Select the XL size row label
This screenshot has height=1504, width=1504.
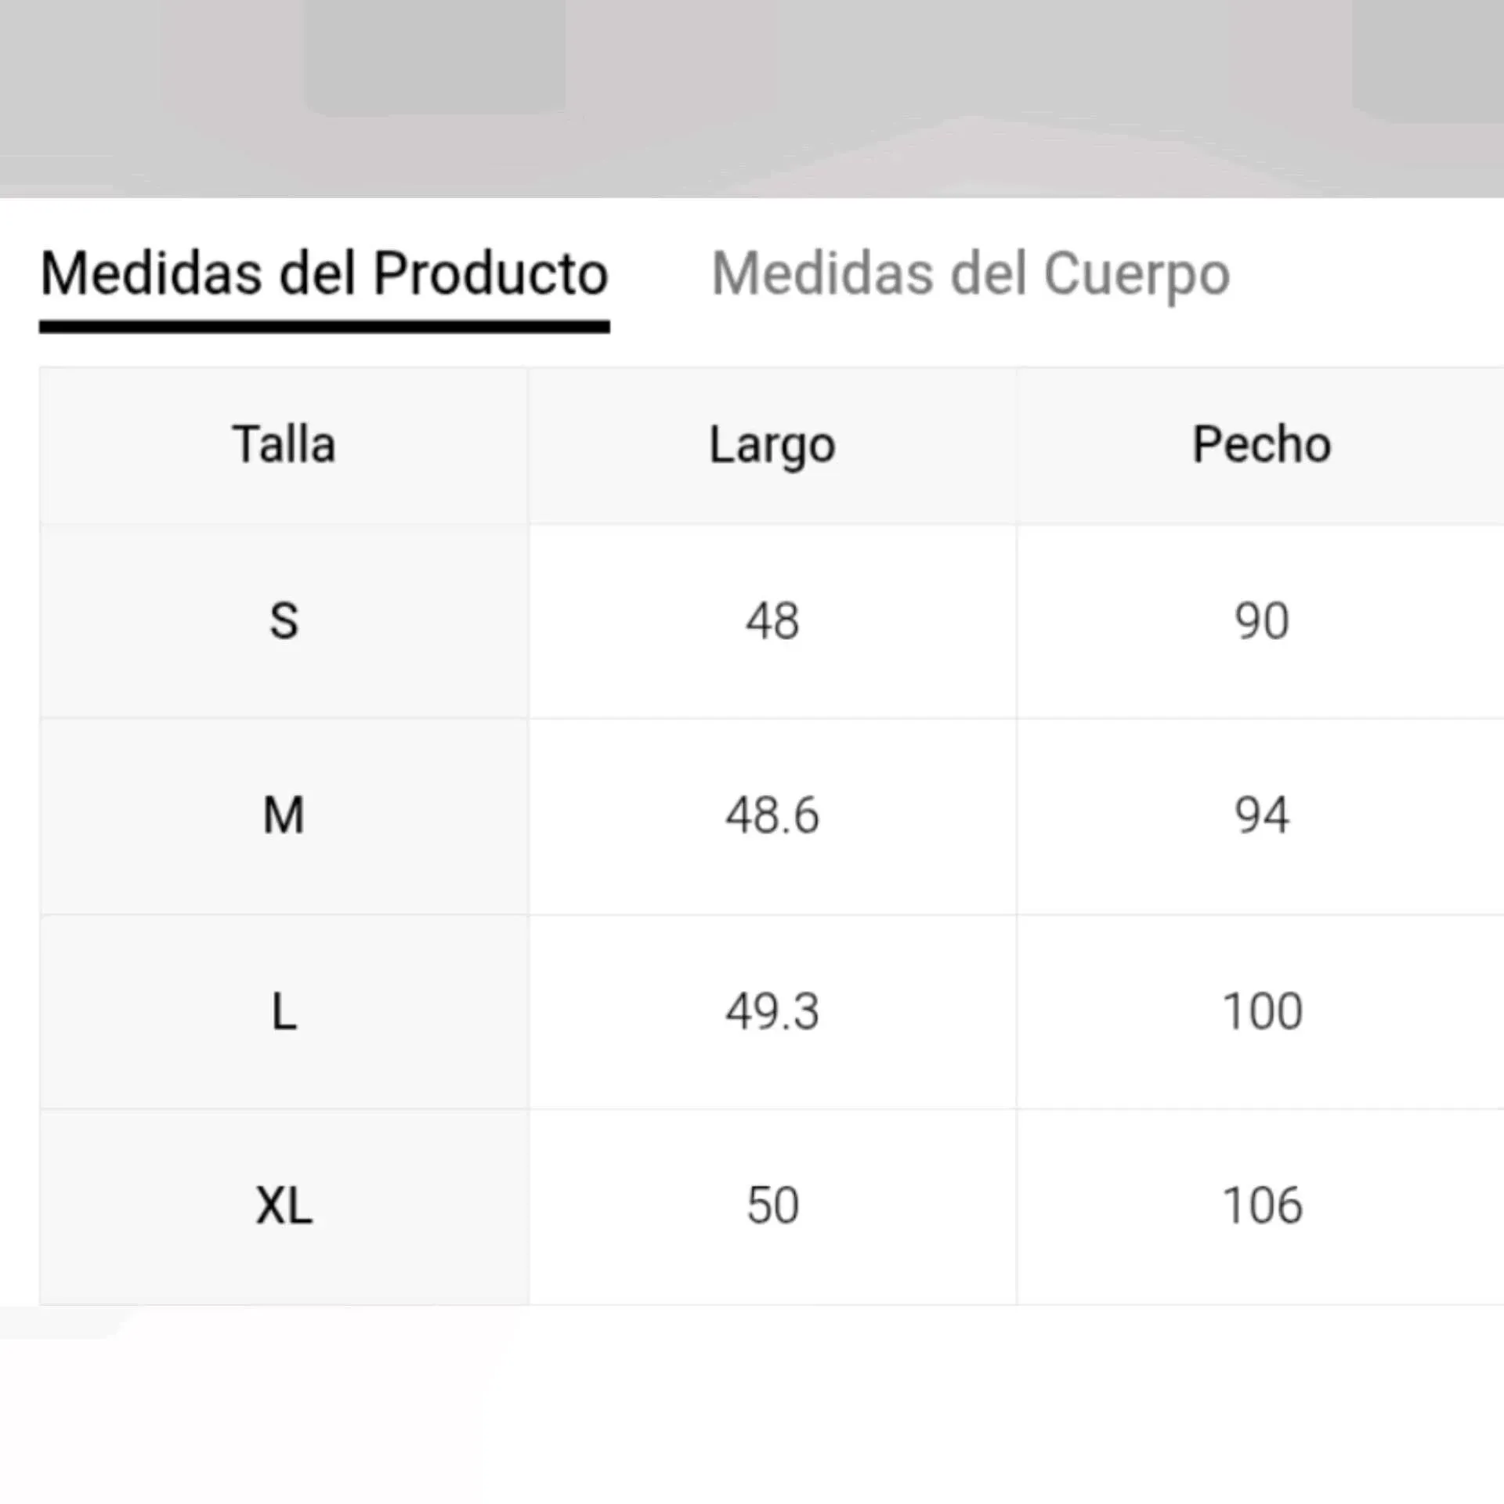284,1205
